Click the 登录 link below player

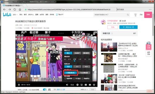pyautogui.click(x=58, y=90)
